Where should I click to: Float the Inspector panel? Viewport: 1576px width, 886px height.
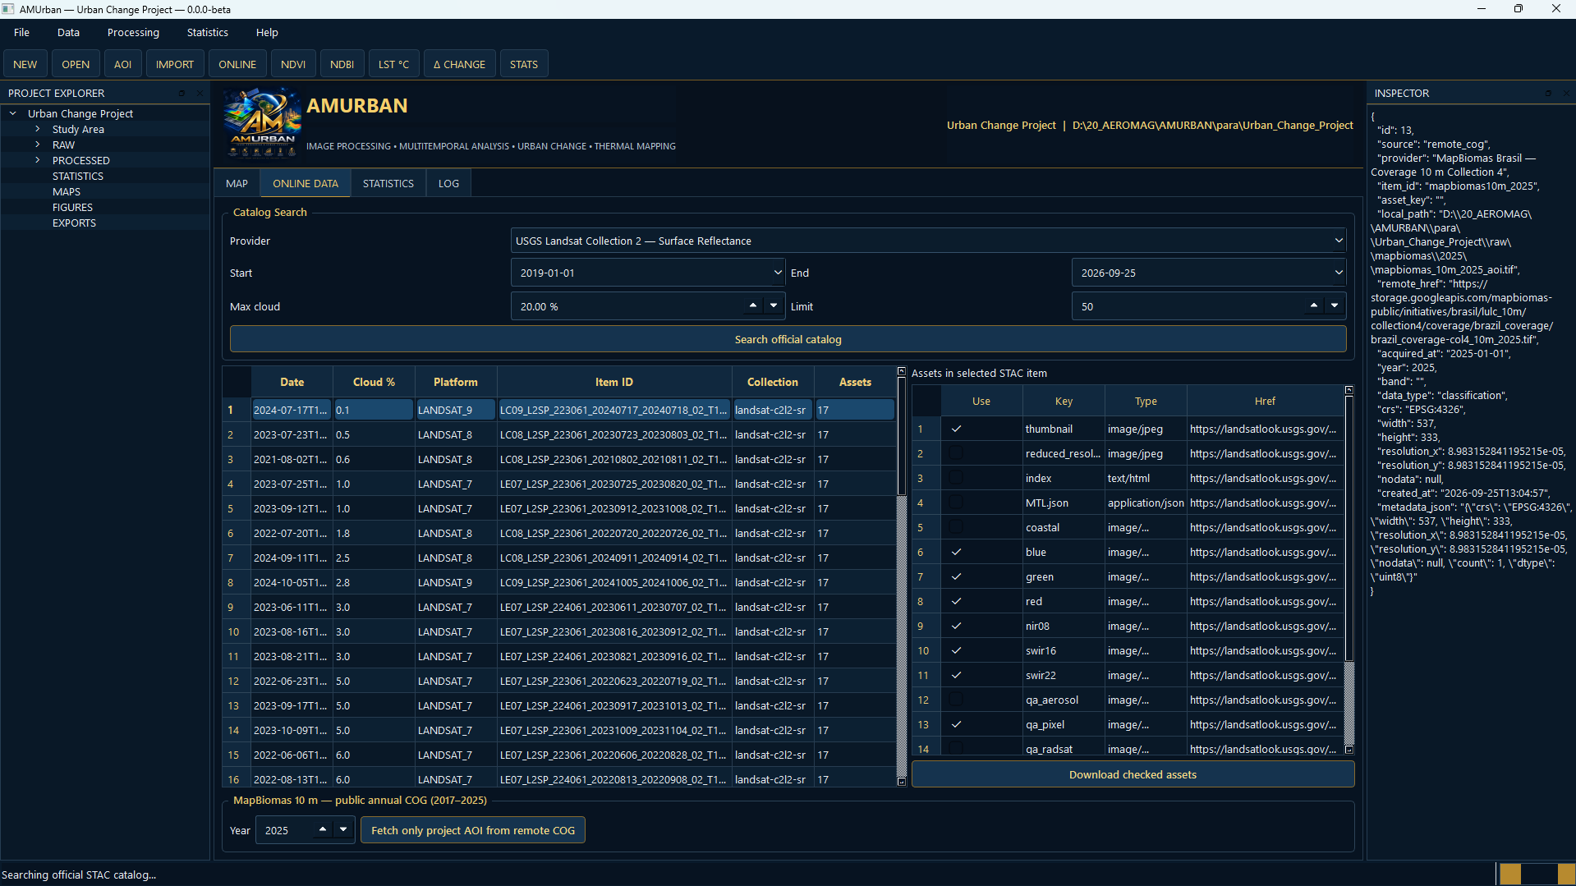tap(1548, 93)
